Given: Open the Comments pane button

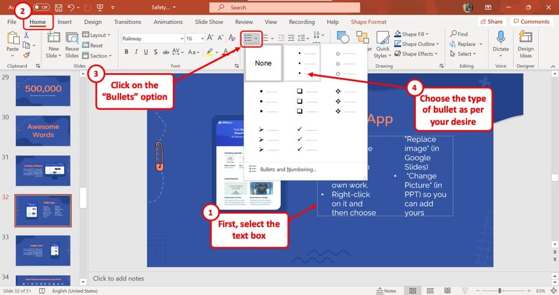Looking at the screenshot, I should tap(531, 21).
